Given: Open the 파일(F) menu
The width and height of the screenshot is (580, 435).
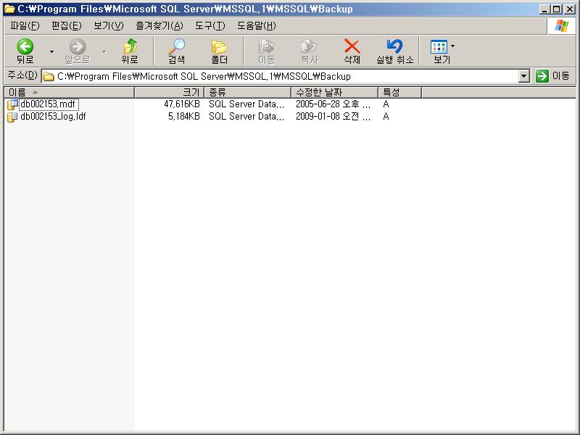Looking at the screenshot, I should coord(25,25).
